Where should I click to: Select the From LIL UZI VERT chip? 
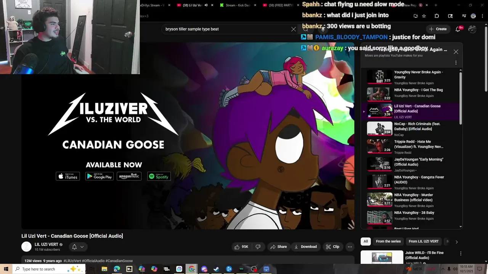[424, 242]
